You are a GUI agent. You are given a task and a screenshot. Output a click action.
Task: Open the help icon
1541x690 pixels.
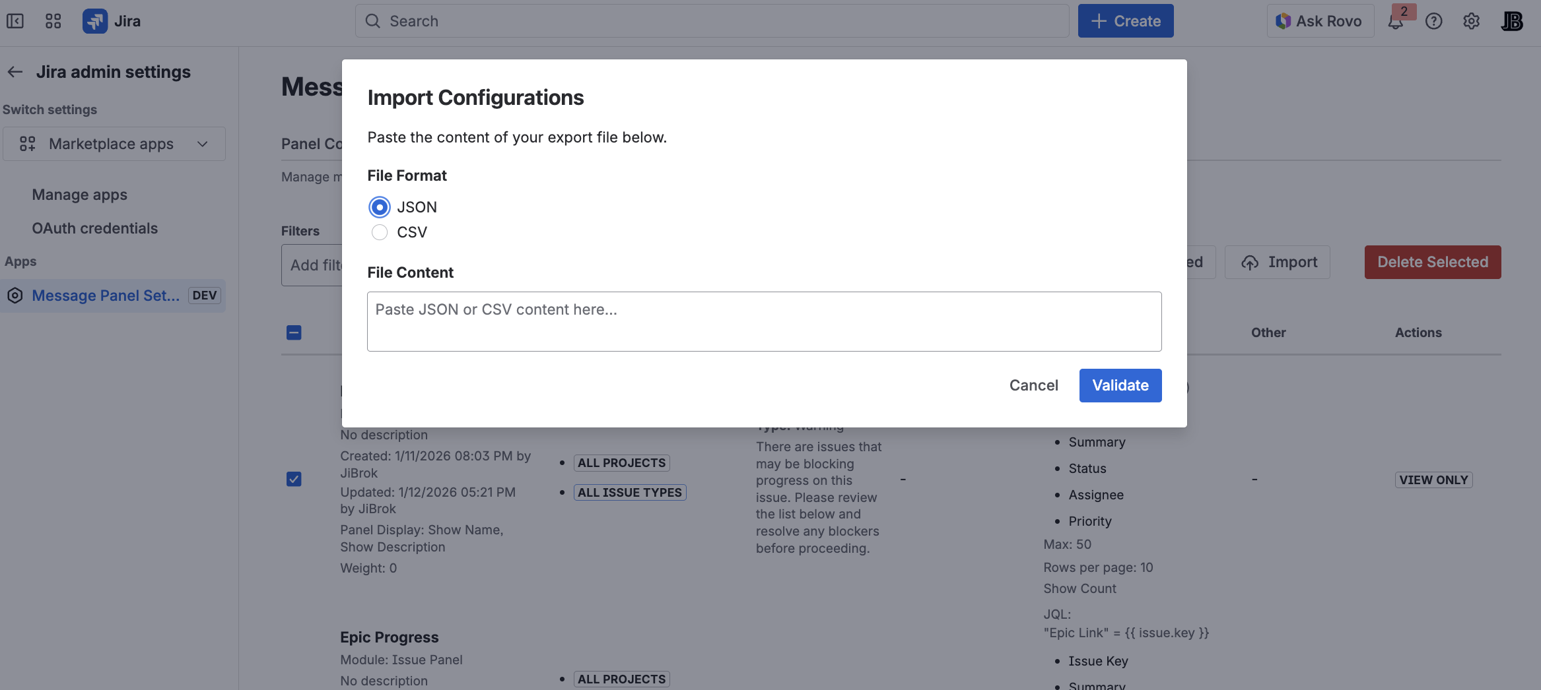pyautogui.click(x=1433, y=20)
